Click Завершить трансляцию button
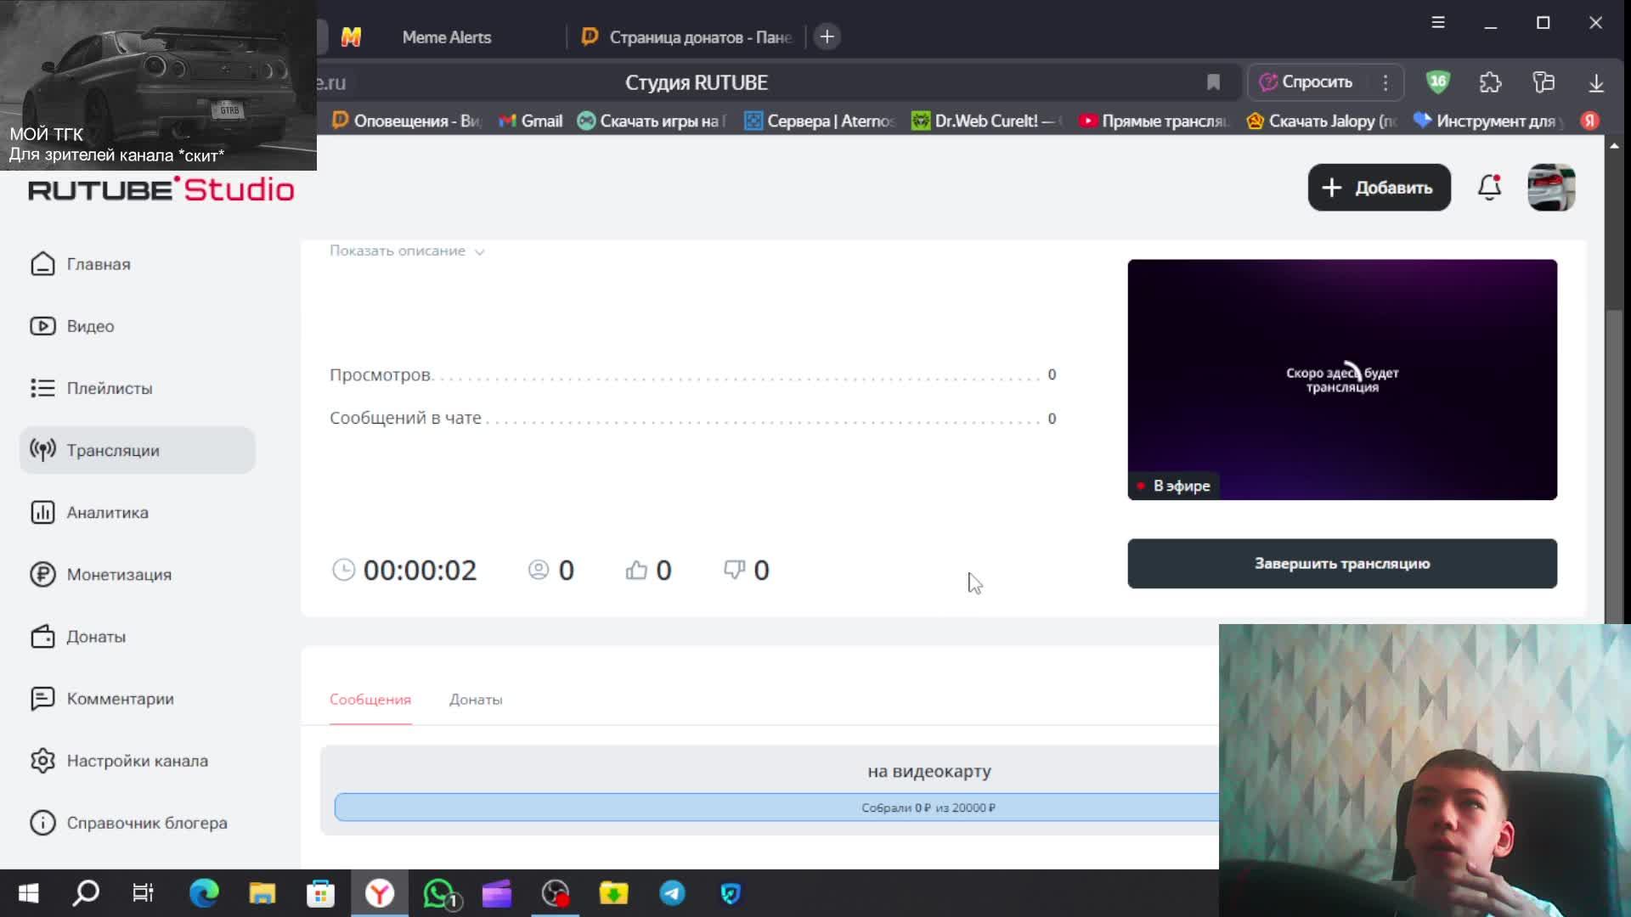1631x917 pixels. tap(1341, 564)
